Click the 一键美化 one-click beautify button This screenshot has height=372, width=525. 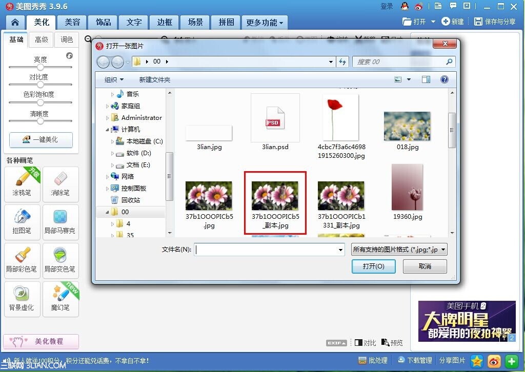tap(41, 140)
